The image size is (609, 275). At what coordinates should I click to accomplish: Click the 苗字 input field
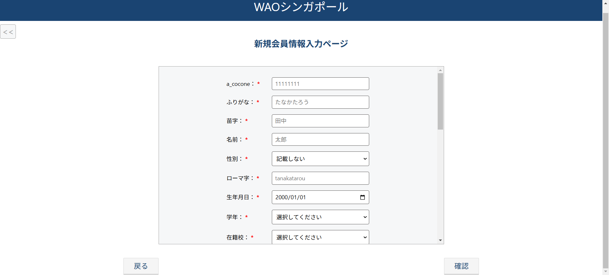click(x=320, y=121)
